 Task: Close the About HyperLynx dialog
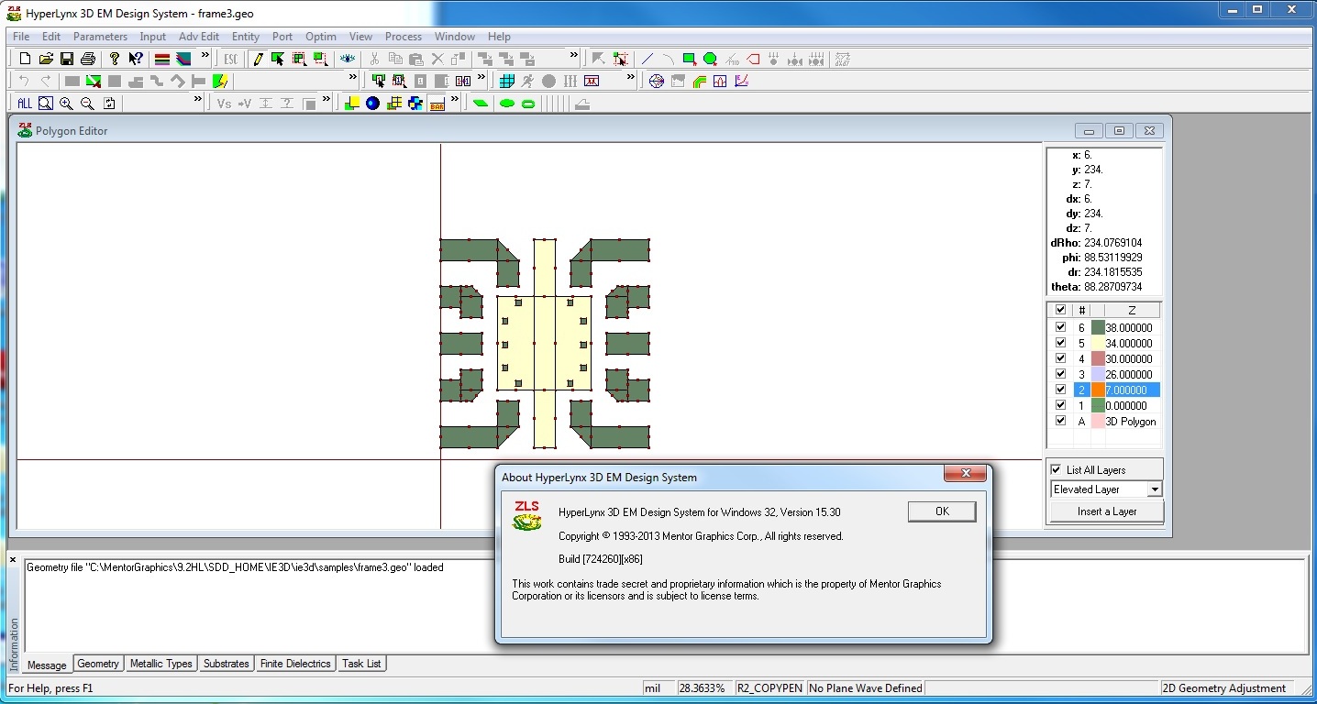pyautogui.click(x=965, y=473)
